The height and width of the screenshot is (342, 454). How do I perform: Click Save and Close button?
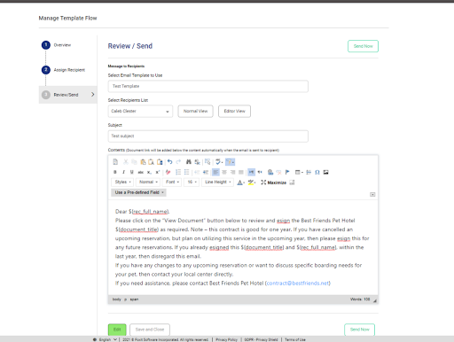(x=150, y=330)
